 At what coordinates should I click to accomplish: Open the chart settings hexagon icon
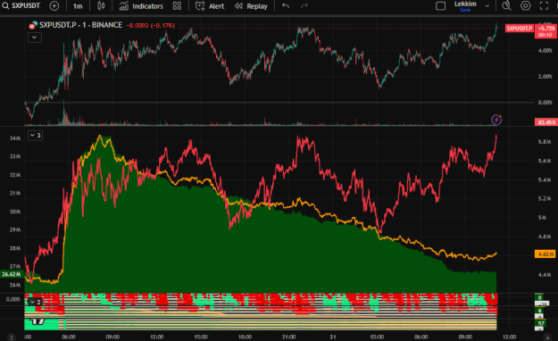point(526,6)
